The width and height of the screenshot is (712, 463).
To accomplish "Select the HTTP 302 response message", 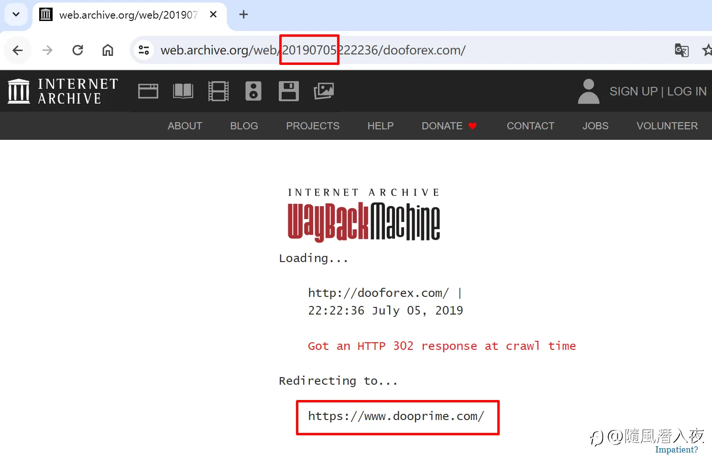I will tap(442, 346).
